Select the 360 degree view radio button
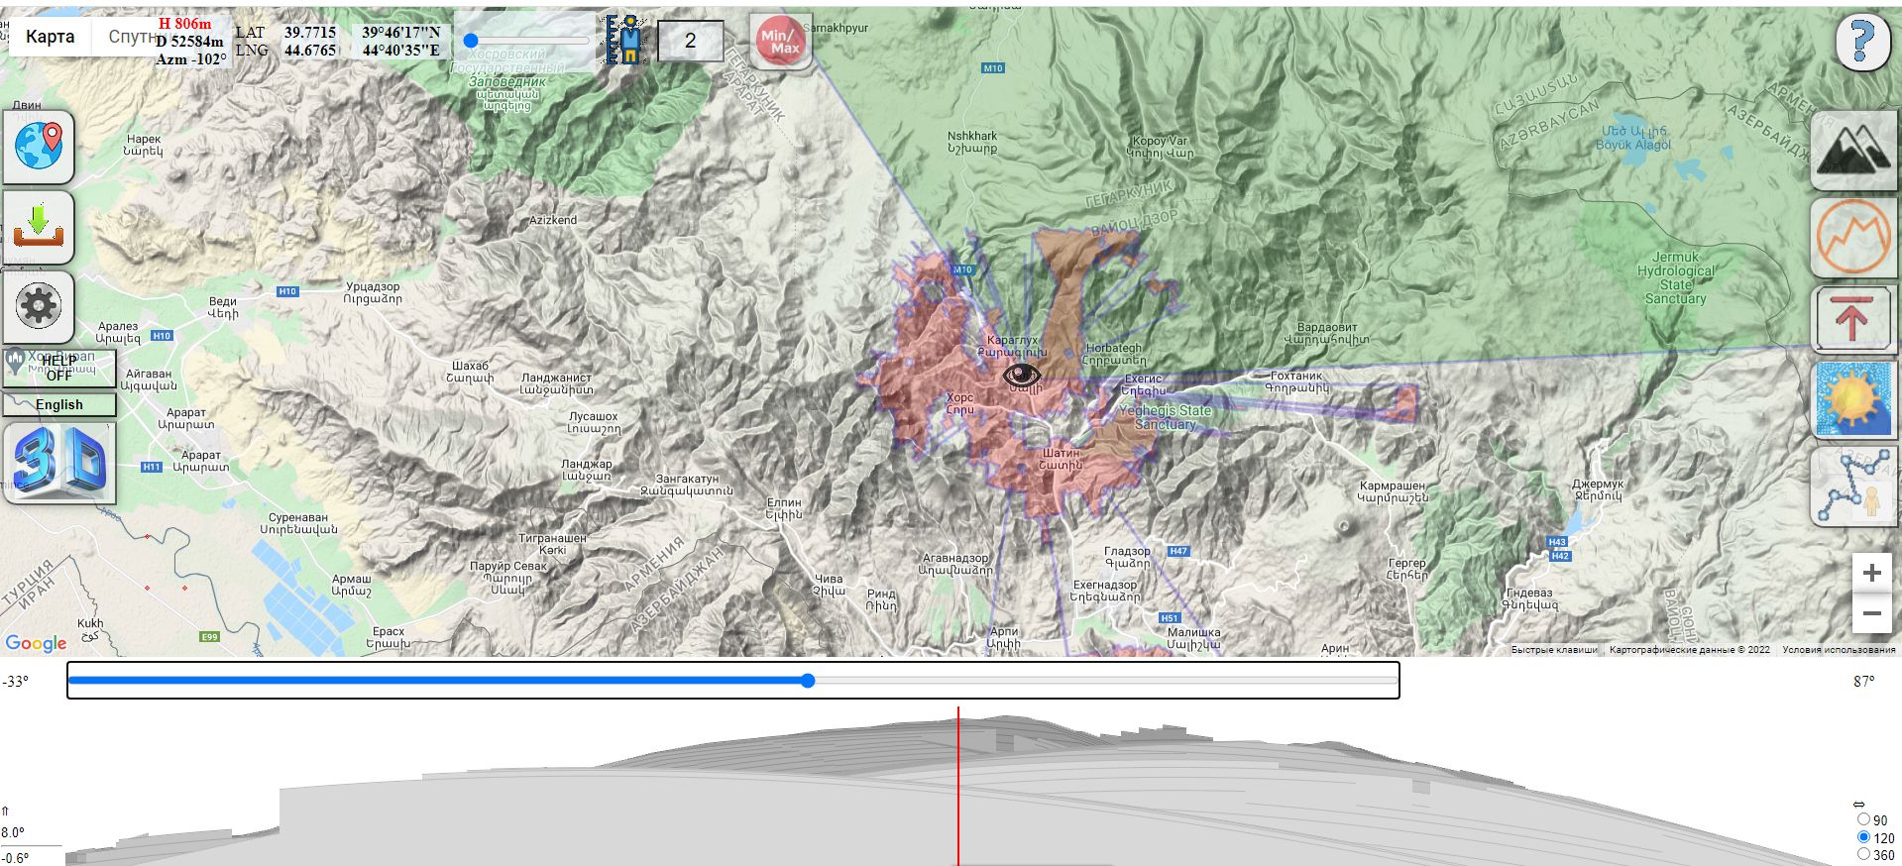1902x866 pixels. coord(1863,853)
